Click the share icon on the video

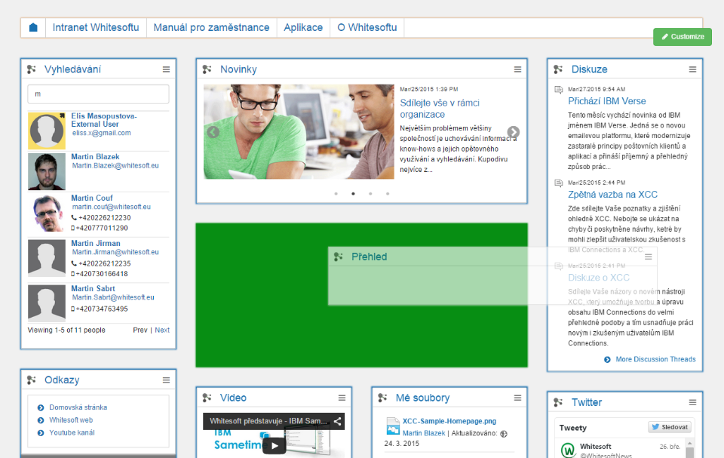click(x=338, y=422)
